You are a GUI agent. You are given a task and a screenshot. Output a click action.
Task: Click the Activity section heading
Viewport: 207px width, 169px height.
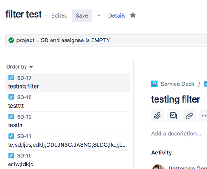click(161, 153)
